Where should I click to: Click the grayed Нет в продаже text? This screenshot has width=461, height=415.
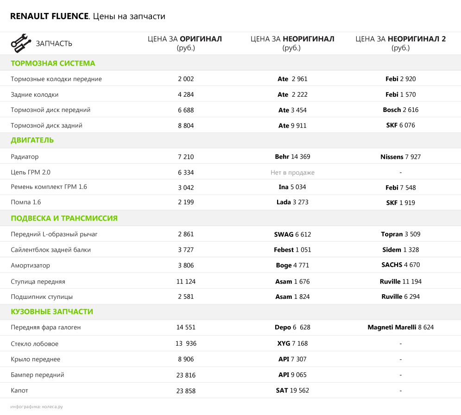(x=292, y=173)
